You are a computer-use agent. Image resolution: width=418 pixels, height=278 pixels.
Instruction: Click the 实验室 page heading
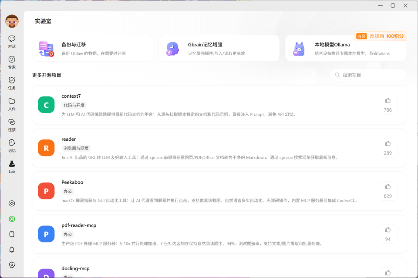43,21
